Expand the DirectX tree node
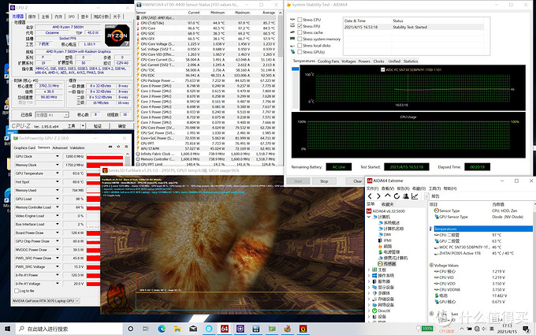Viewport: 536px width, 335px height. (370, 311)
